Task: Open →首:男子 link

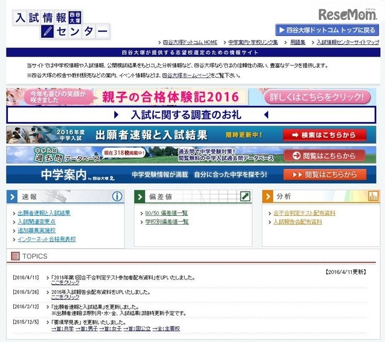Action: (87, 329)
